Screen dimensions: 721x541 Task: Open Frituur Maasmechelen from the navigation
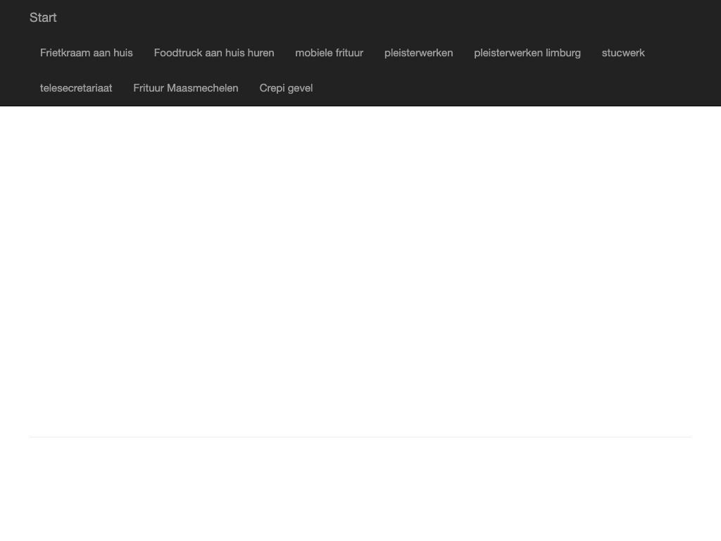pos(186,88)
